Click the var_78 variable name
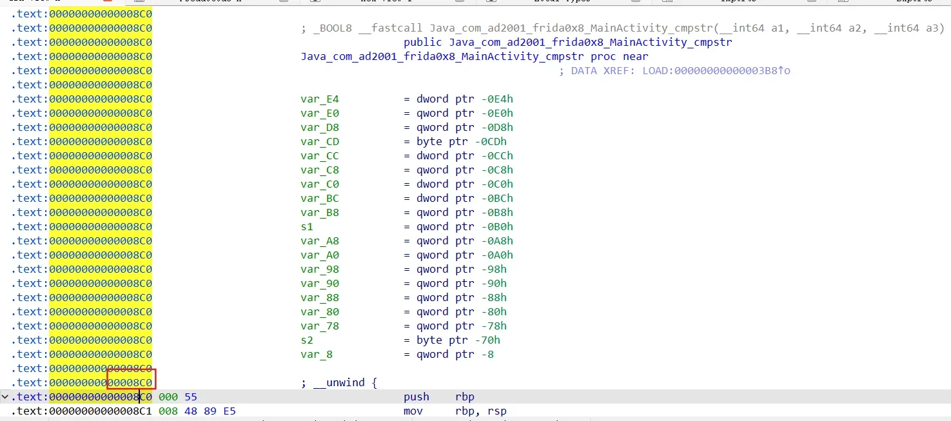The height and width of the screenshot is (421, 951). pos(320,326)
